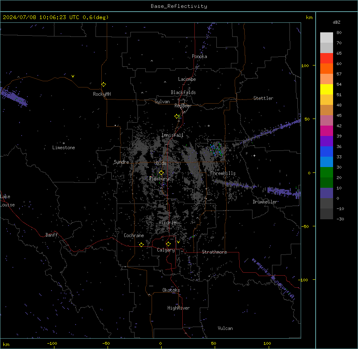Select the Strathmore map label
Screen dimensions: 358x349
click(x=214, y=252)
